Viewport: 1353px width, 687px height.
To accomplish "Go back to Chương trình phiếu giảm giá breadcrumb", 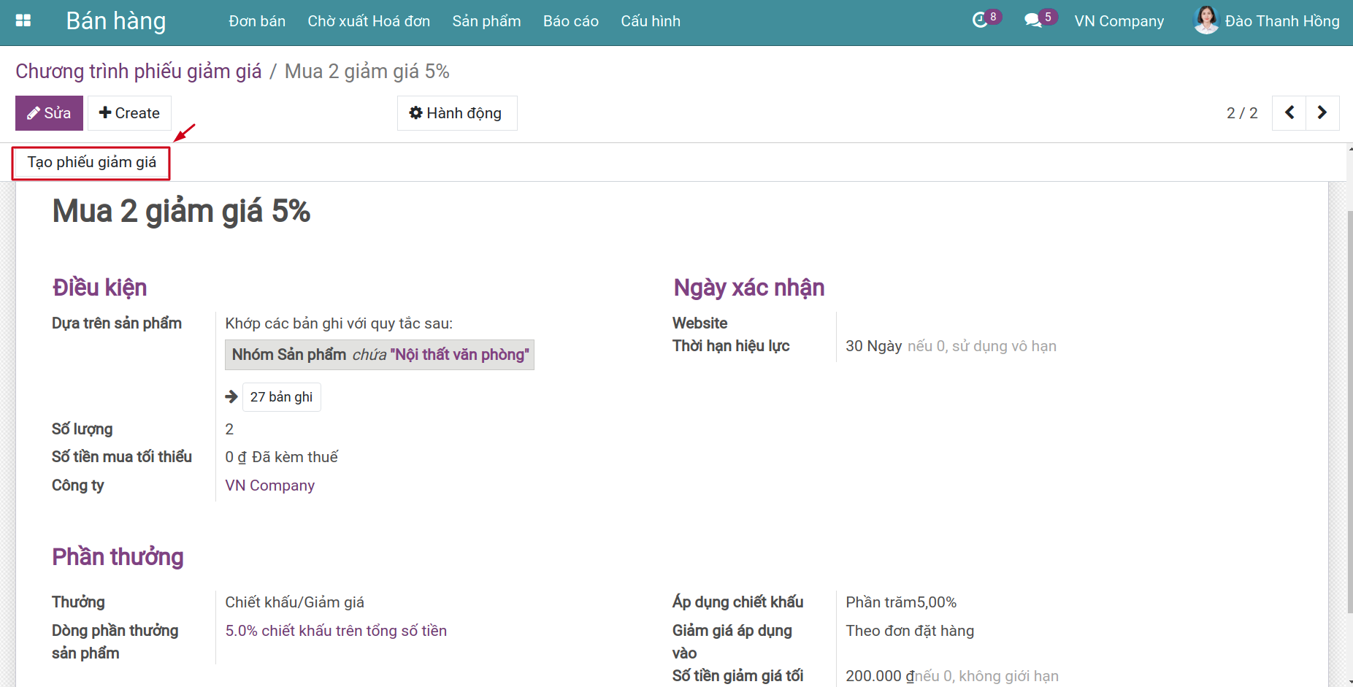I will [x=139, y=72].
